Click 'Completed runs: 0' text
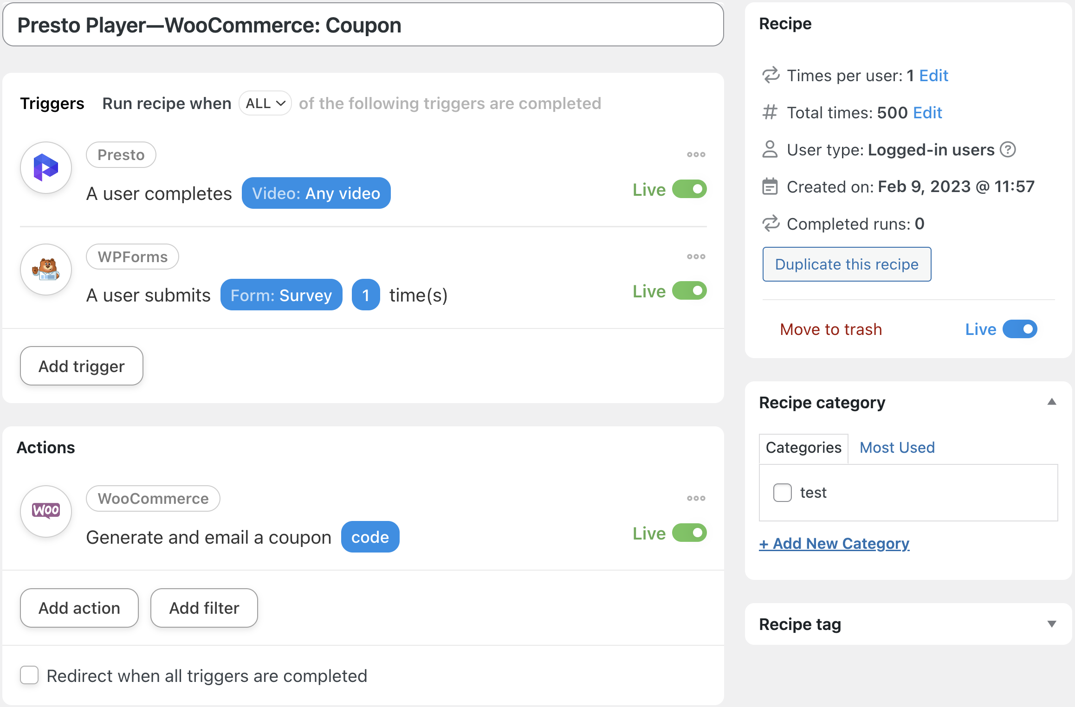The height and width of the screenshot is (707, 1075). (x=855, y=224)
